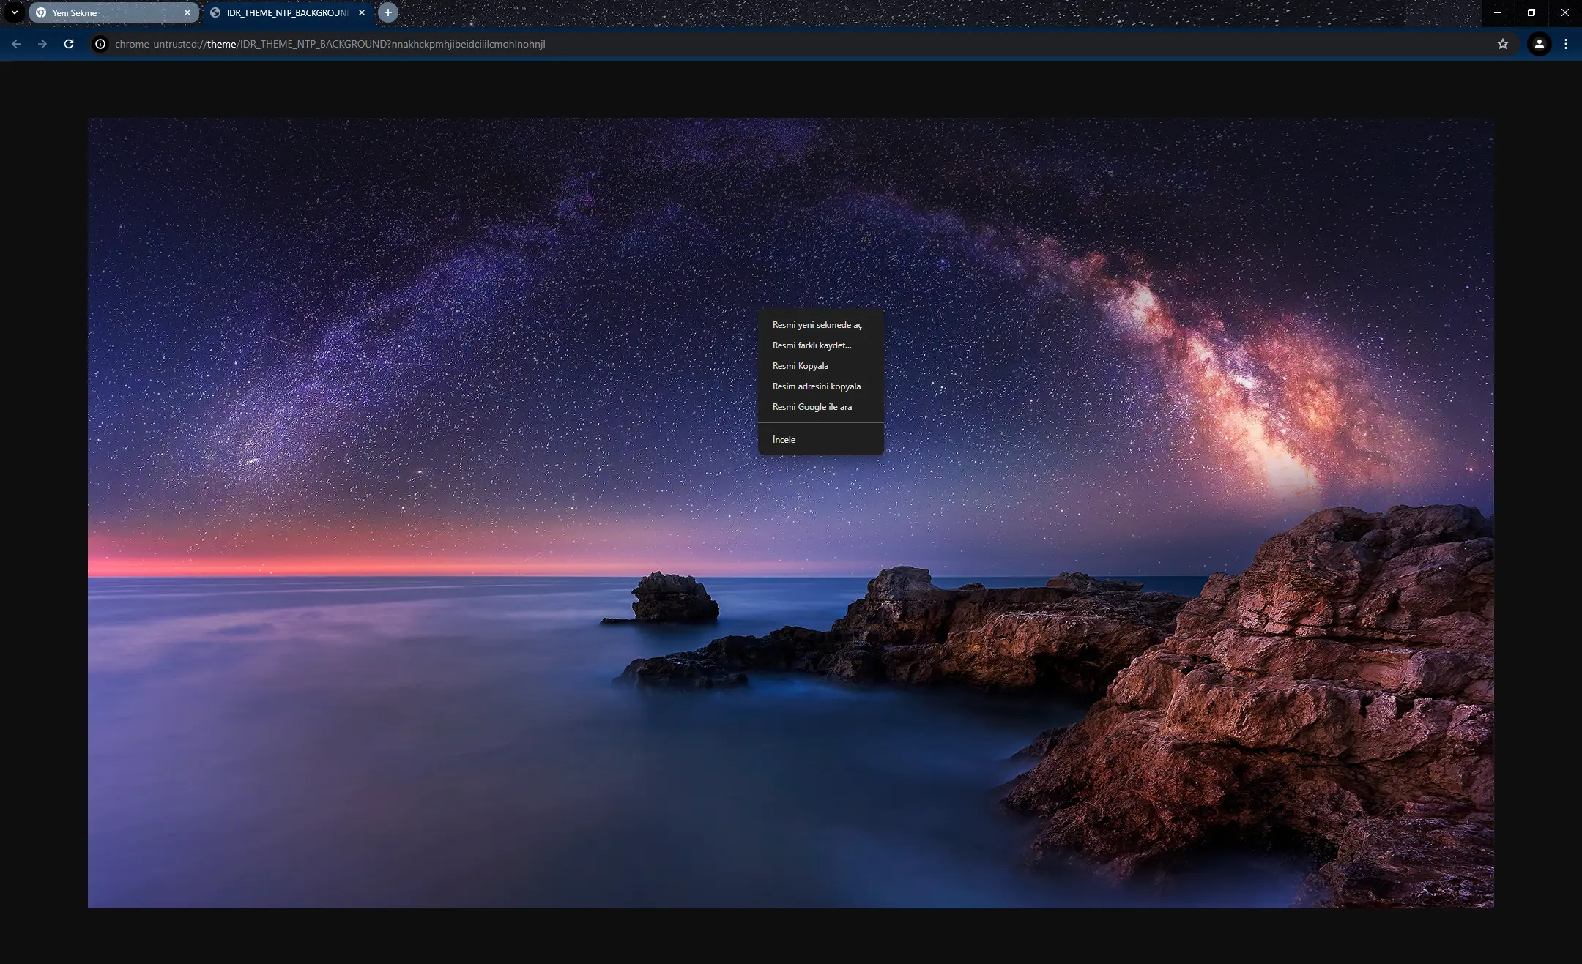This screenshot has width=1582, height=964.
Task: Open the tab search dropdown arrow
Action: point(14,12)
